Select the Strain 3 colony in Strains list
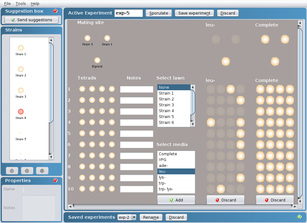This screenshot has height=223, width=307. tap(21, 91)
